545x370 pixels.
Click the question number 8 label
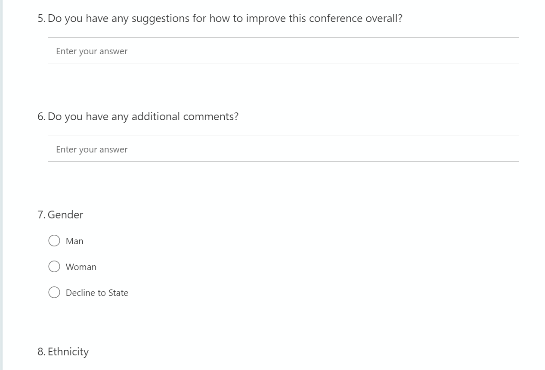41,352
